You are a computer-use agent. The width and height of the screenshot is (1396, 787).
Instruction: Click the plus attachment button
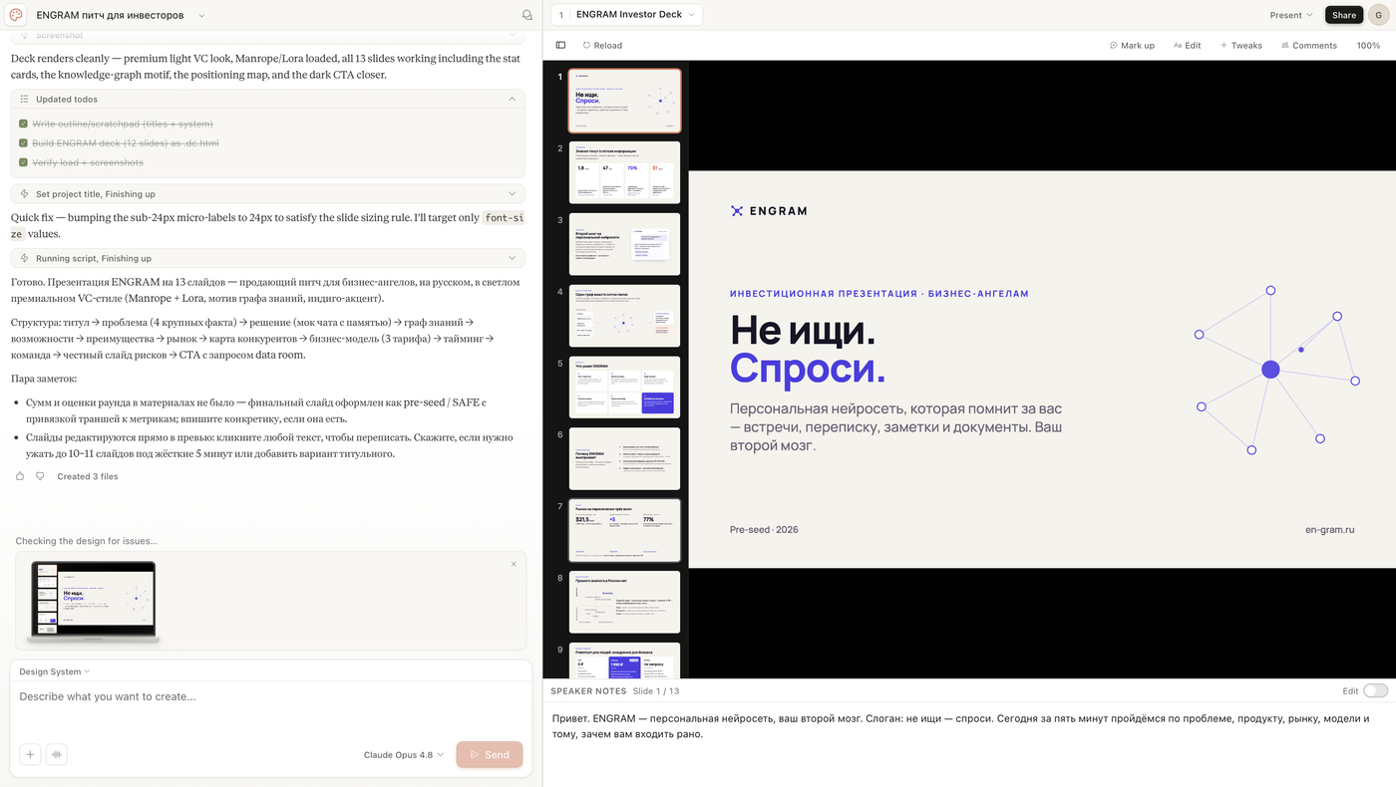tap(30, 754)
